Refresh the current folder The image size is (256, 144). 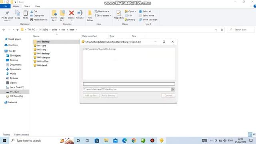tap(222, 30)
